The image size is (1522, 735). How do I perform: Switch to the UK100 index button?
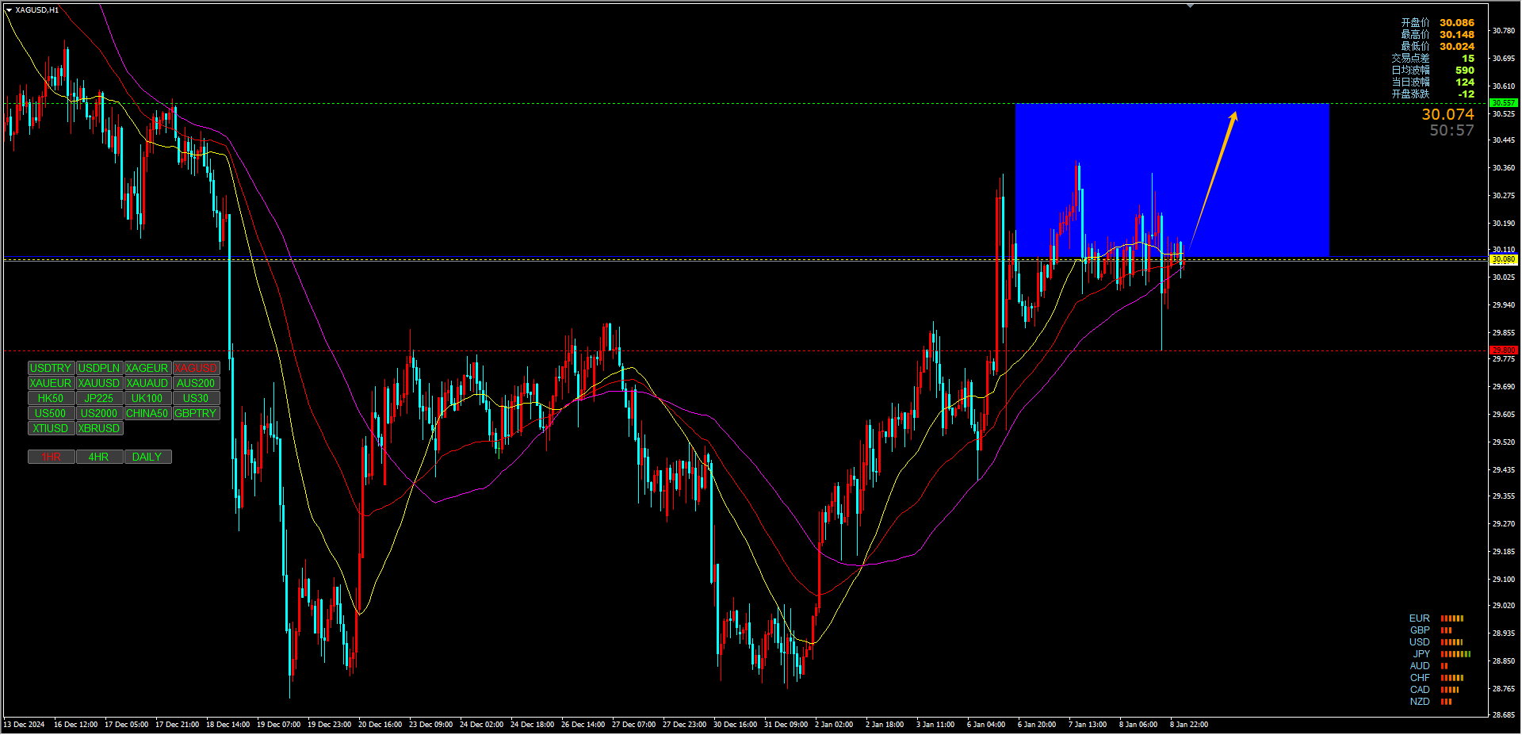[x=147, y=399]
